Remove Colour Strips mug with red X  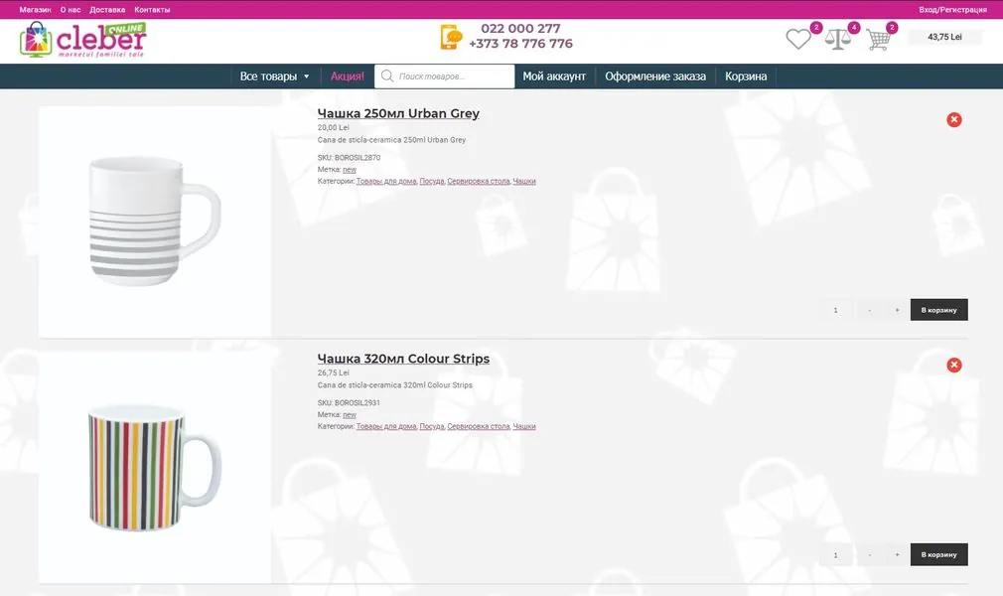[953, 365]
